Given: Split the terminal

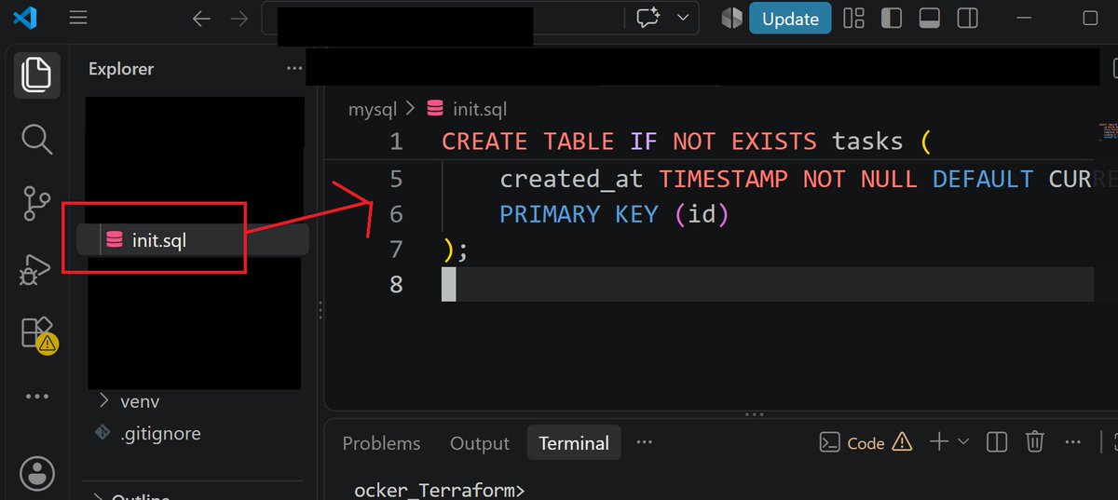Looking at the screenshot, I should click(x=997, y=442).
